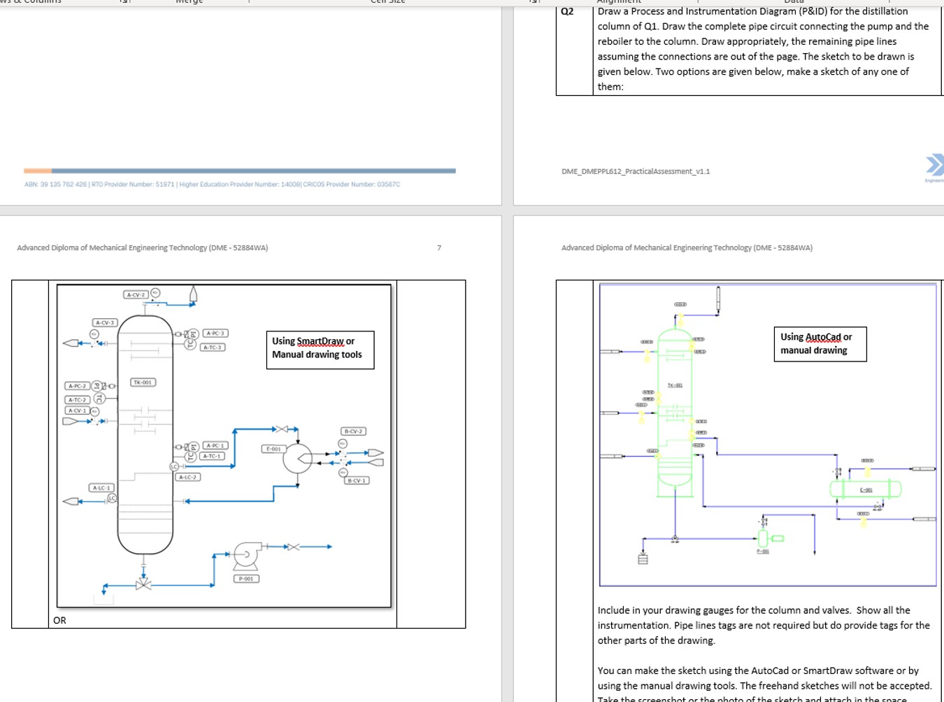Click the left page header "Advanced Diploma of Mechanical Engineering"
Viewport: 944px width, 702px height.
(x=143, y=248)
